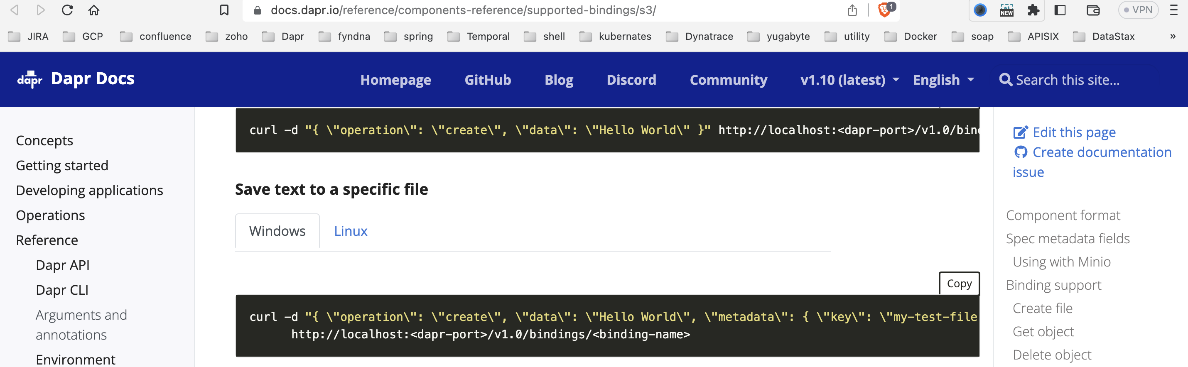Open Concepts in the left sidebar
Screen dimensions: 1188x367
44,141
